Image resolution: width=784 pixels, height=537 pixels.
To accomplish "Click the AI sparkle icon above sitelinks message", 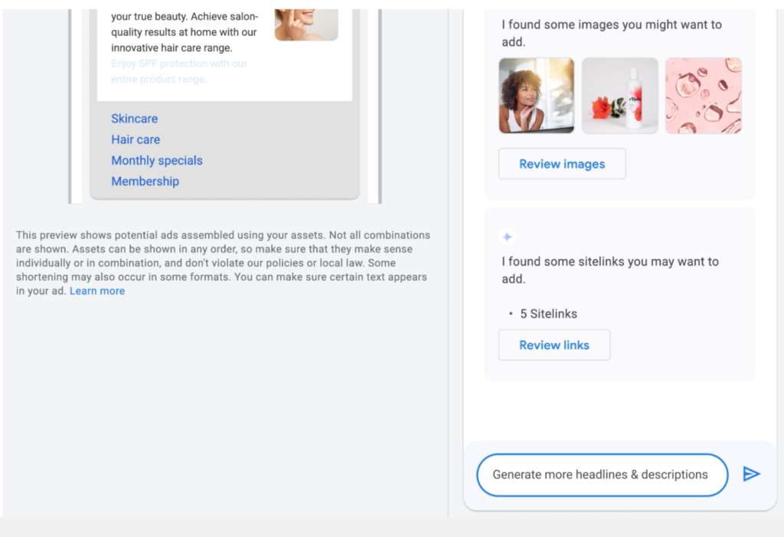I will 507,237.
